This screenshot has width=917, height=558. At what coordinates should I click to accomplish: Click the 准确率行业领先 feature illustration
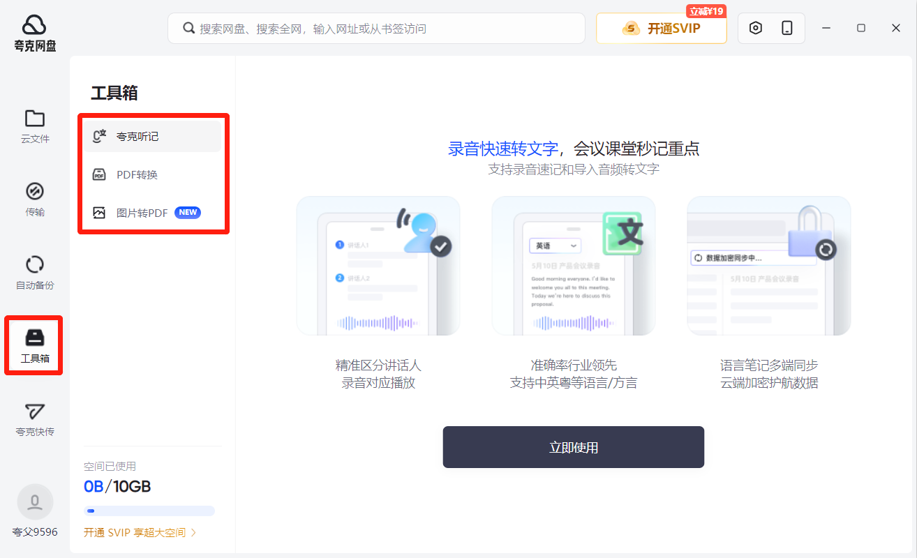574,266
